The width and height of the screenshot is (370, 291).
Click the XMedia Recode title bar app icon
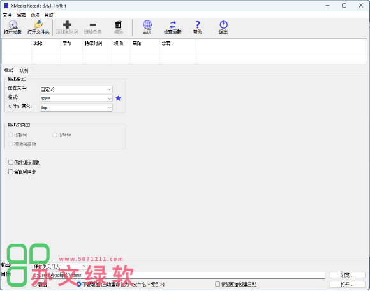tap(6, 6)
